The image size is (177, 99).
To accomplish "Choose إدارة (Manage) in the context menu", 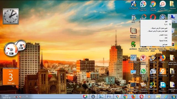I will (x=156, y=24).
